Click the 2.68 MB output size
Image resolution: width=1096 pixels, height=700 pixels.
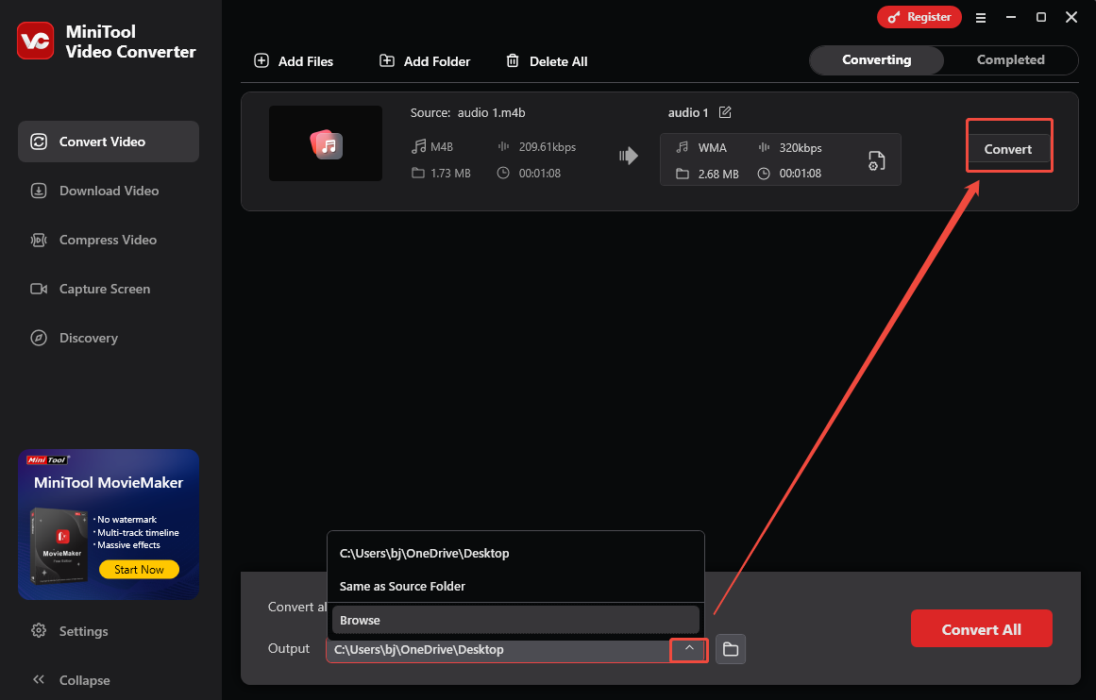pos(717,174)
